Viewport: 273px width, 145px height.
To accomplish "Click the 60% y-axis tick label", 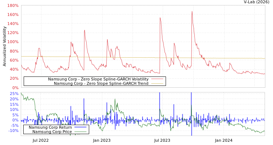I will coord(14,60).
